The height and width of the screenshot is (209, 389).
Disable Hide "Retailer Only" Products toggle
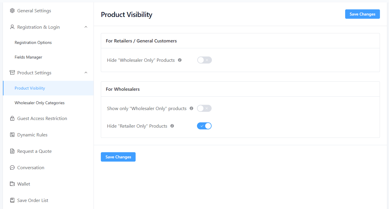pos(204,126)
